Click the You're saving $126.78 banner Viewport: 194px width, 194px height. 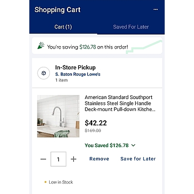[97, 46]
